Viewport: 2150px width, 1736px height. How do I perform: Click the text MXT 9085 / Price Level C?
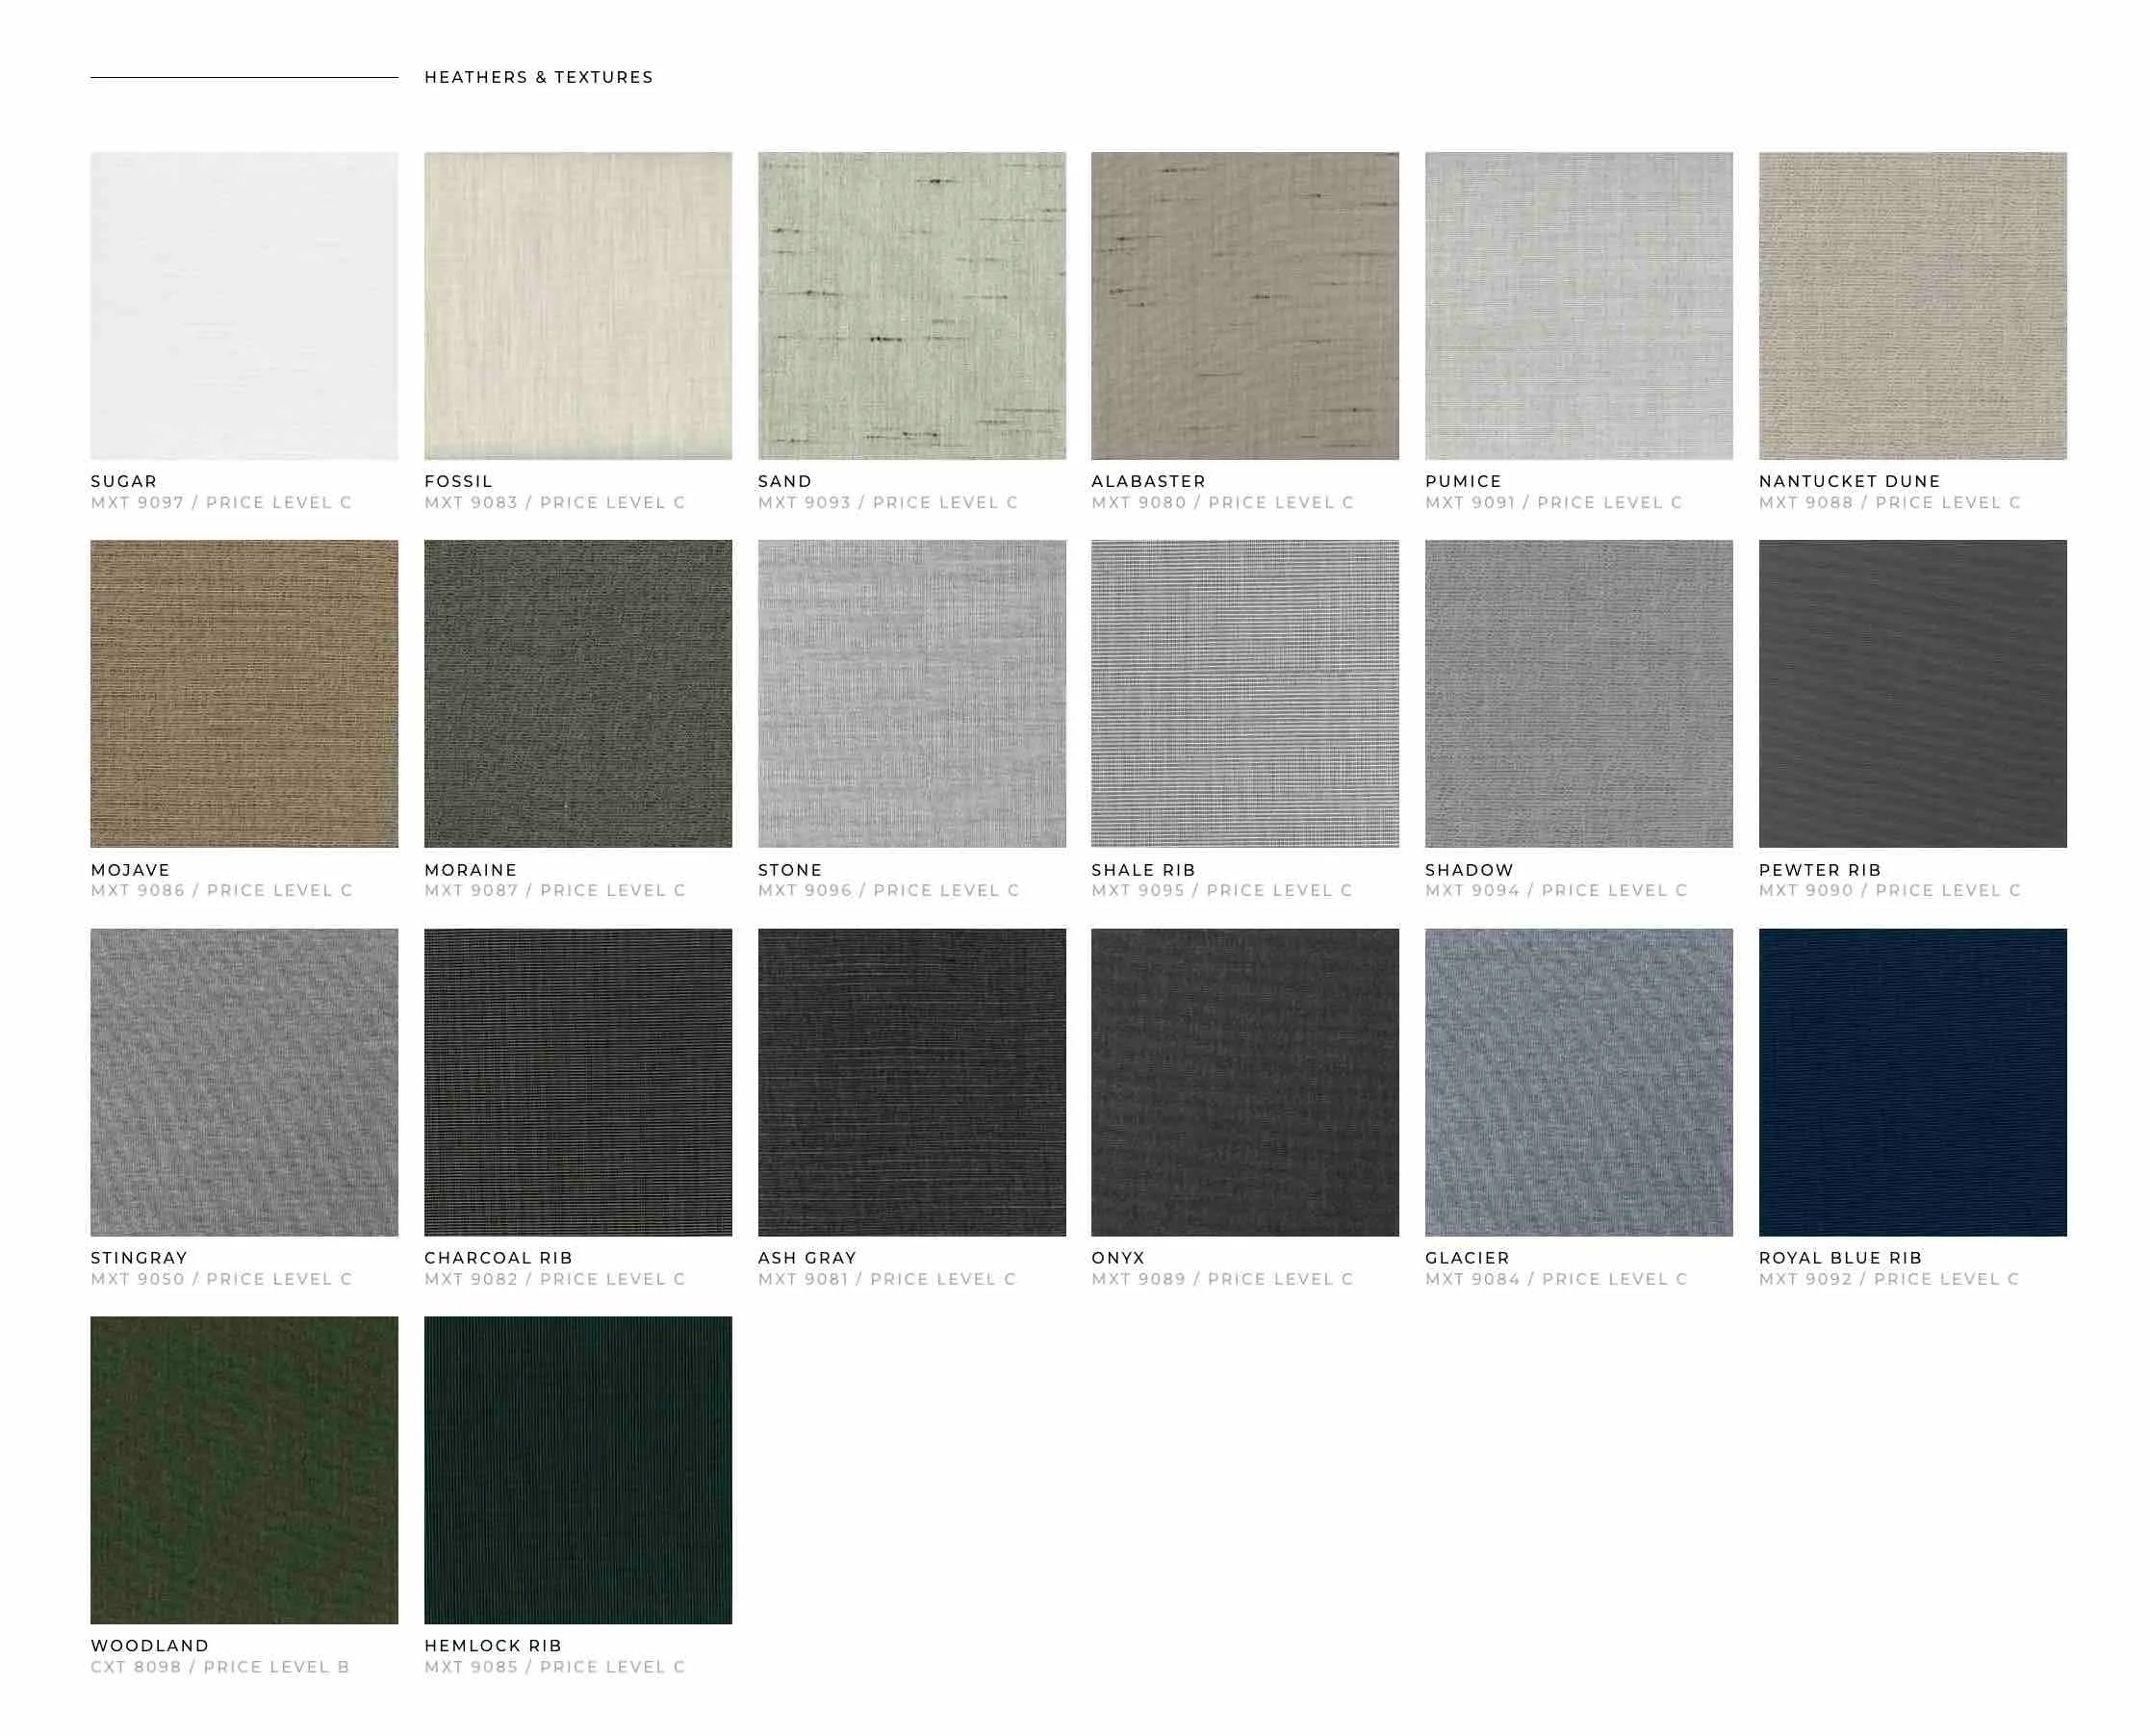pyautogui.click(x=555, y=1667)
